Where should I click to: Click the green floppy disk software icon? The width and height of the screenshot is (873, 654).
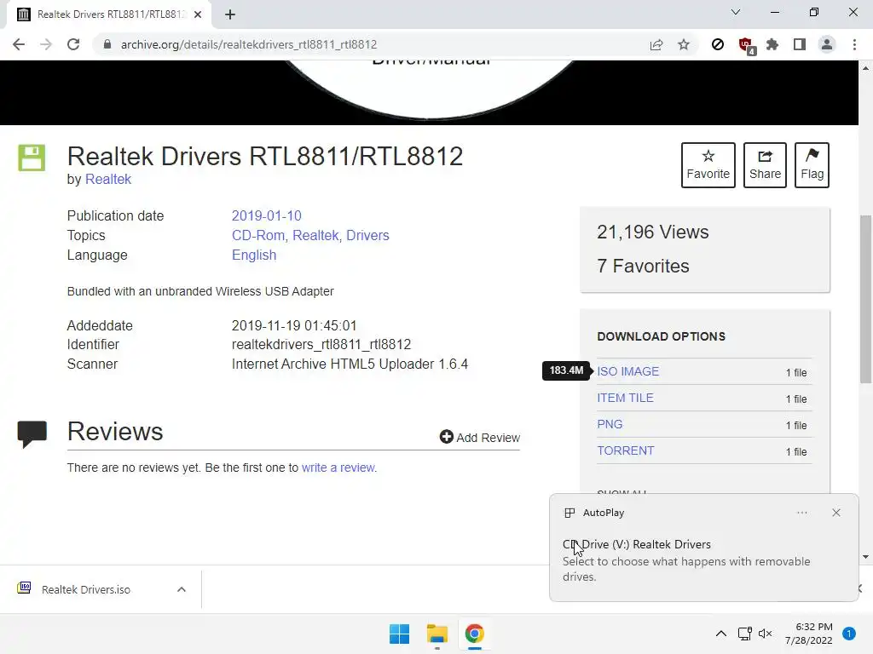click(x=32, y=158)
